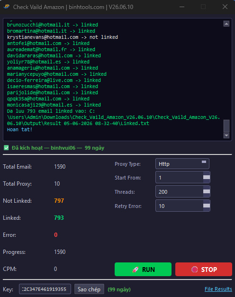
Task: Focus the Key input field
Action: click(x=45, y=289)
